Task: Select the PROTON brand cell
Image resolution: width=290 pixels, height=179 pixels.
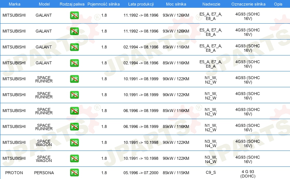Action: (14, 173)
